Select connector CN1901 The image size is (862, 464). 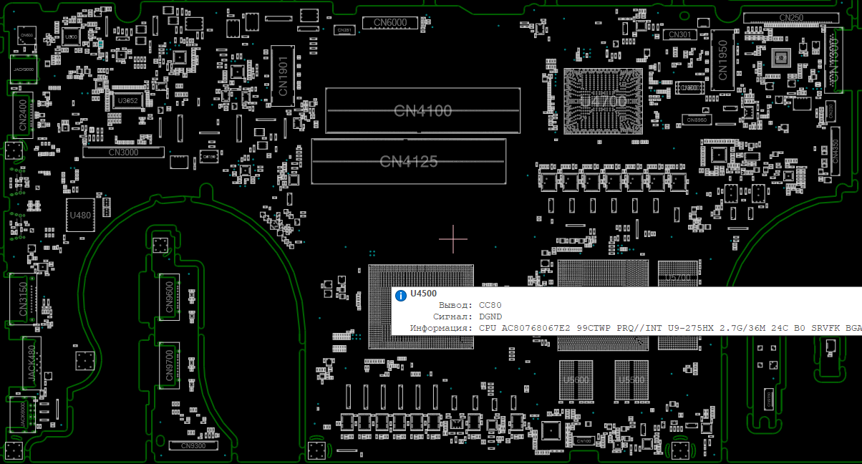[x=282, y=76]
